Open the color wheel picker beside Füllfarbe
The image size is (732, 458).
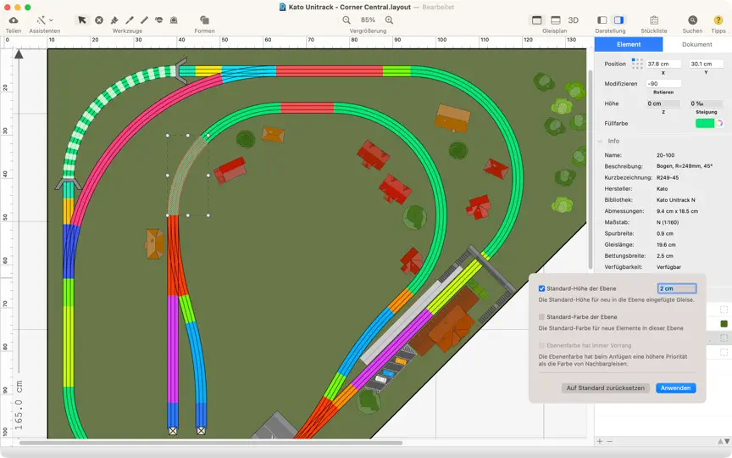pos(719,123)
